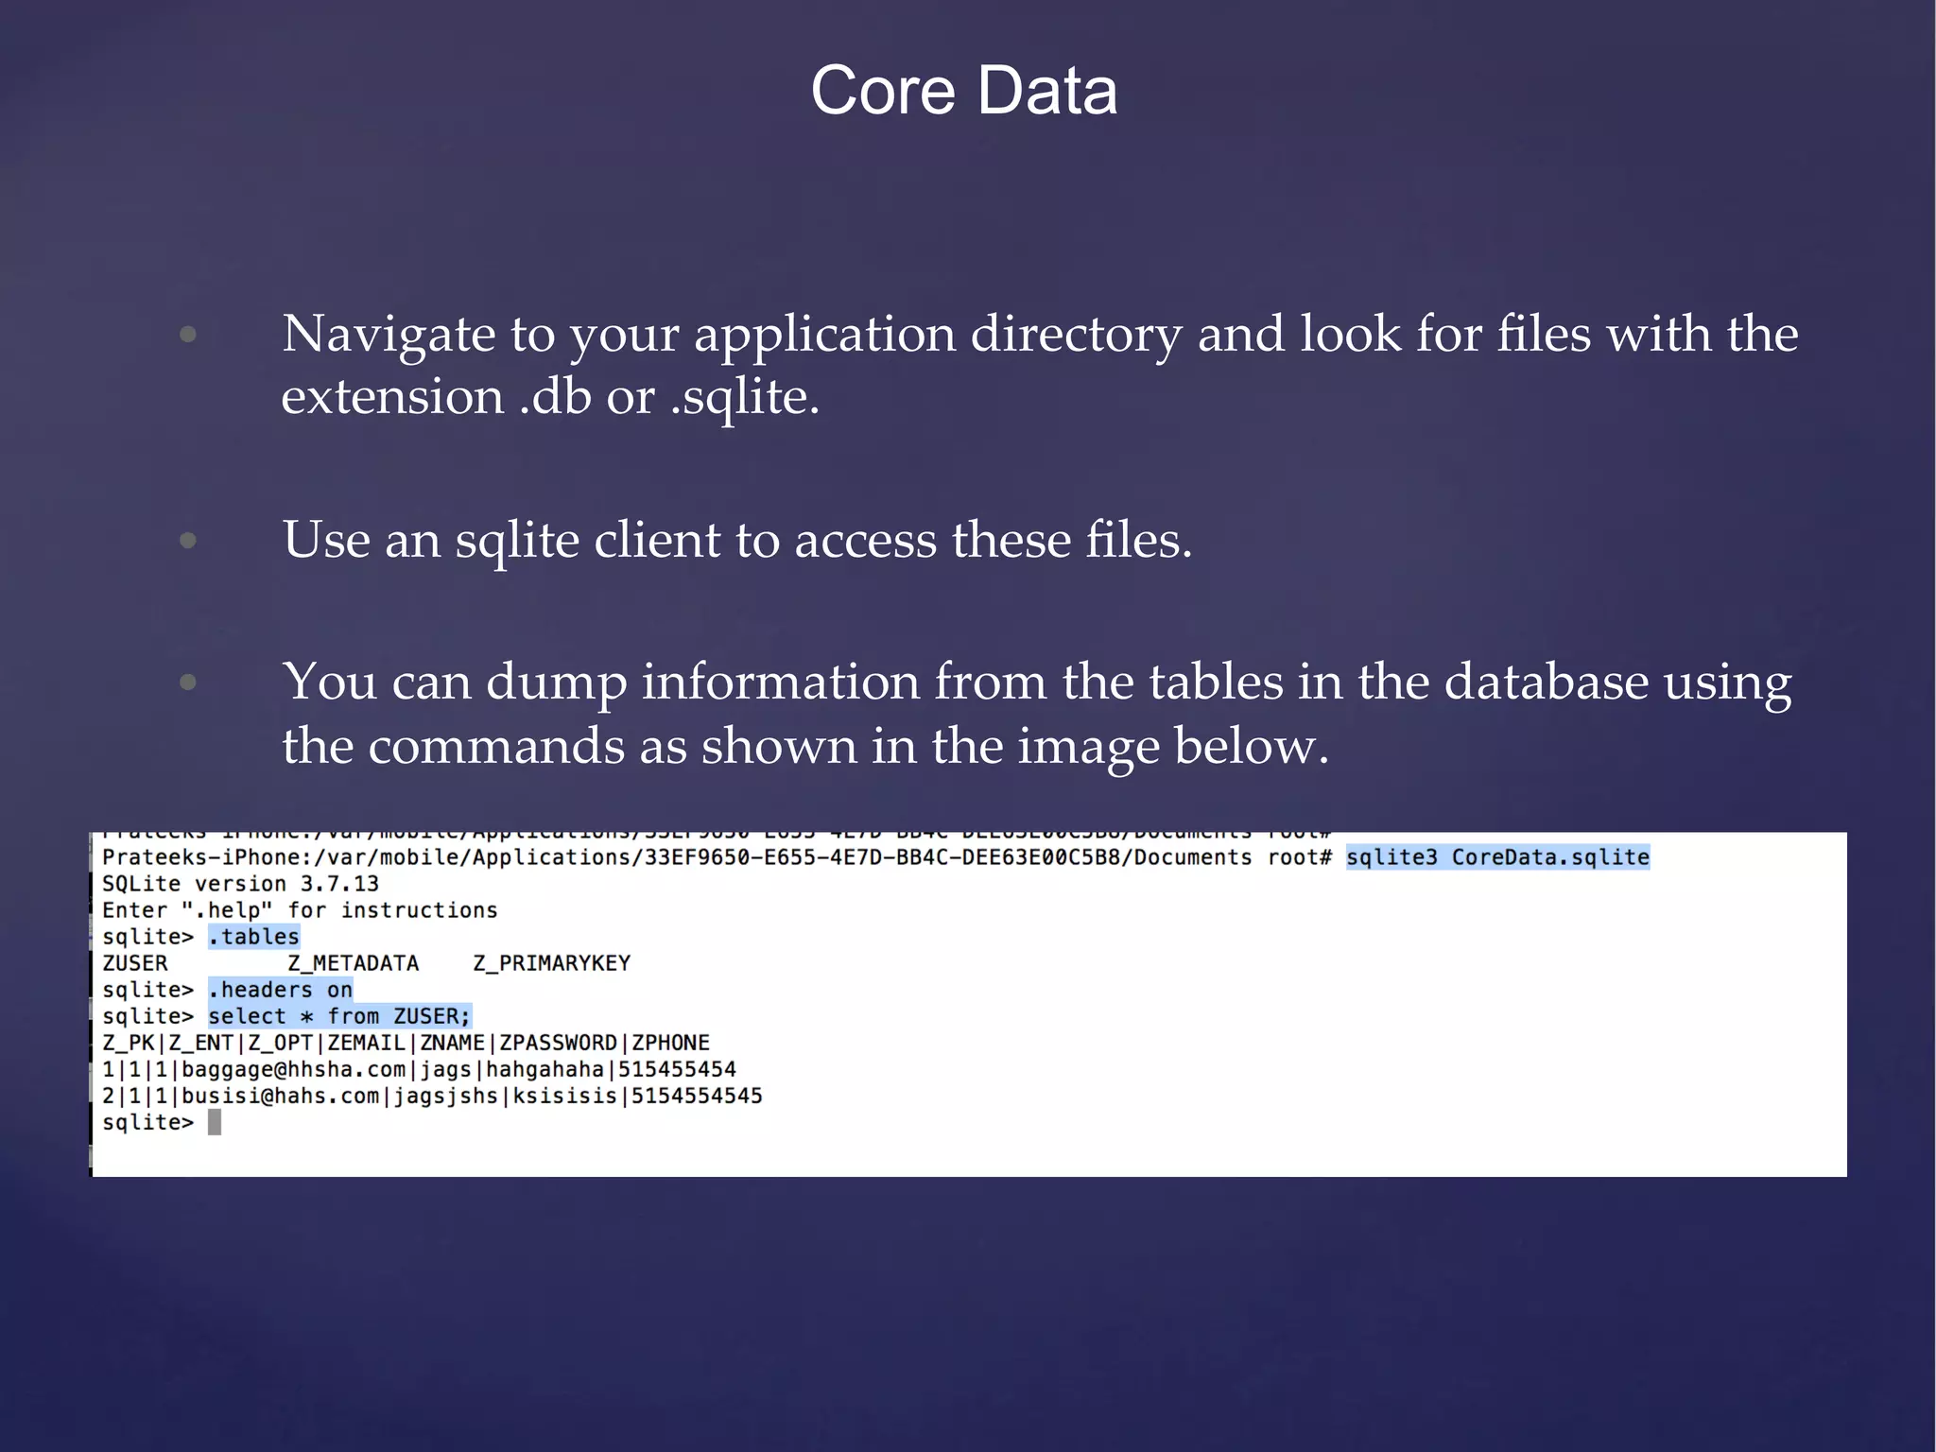The width and height of the screenshot is (1936, 1452).
Task: Select the 'Navigate to your application directory' bullet
Action: (x=1040, y=364)
